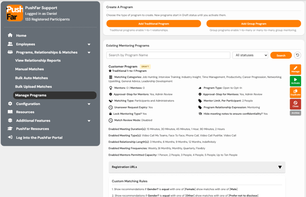Reset the program search with the refresh icon
This screenshot has width=306, height=197.
[297, 55]
